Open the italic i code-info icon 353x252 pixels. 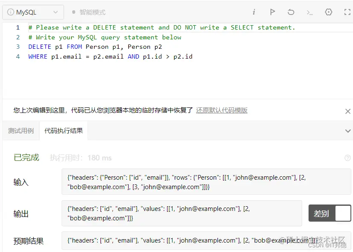pos(254,12)
